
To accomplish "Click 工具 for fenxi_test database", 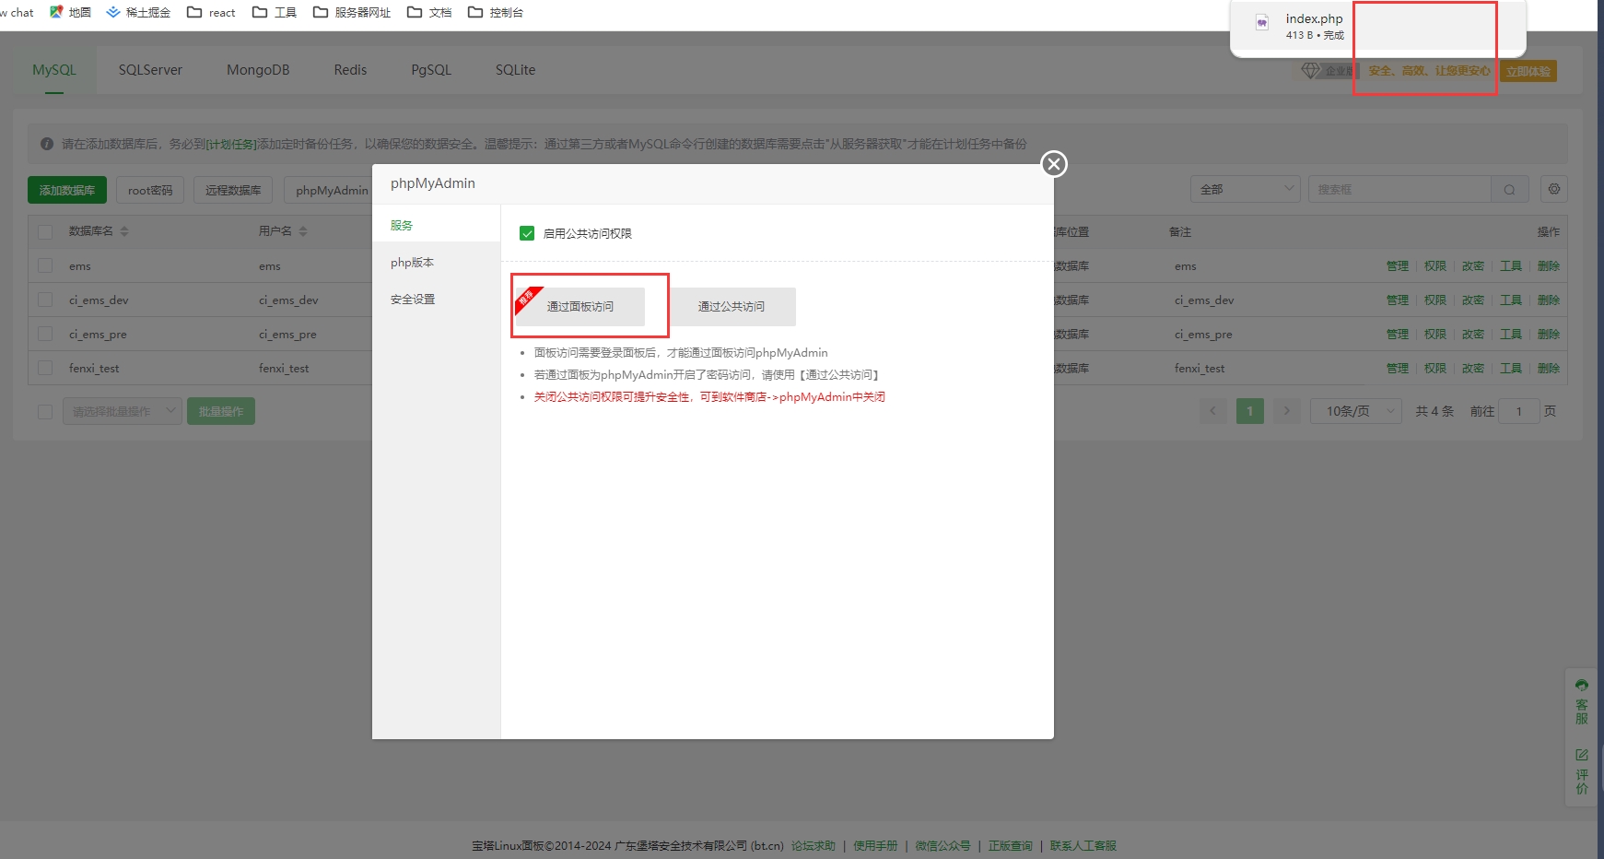I will (1511, 368).
